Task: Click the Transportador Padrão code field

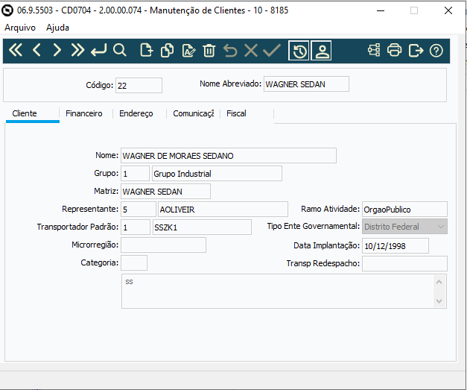Action: pos(136,227)
